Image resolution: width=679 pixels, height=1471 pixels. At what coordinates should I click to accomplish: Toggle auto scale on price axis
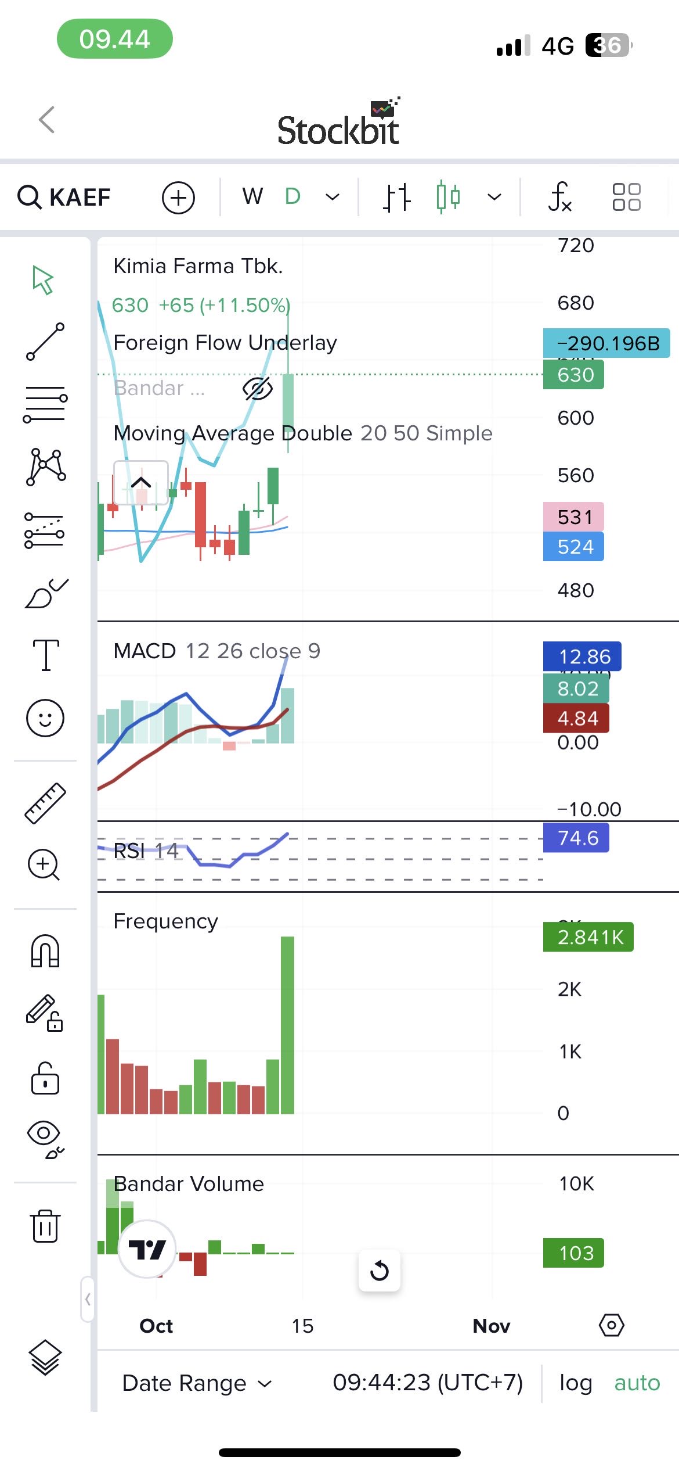[x=637, y=1383]
